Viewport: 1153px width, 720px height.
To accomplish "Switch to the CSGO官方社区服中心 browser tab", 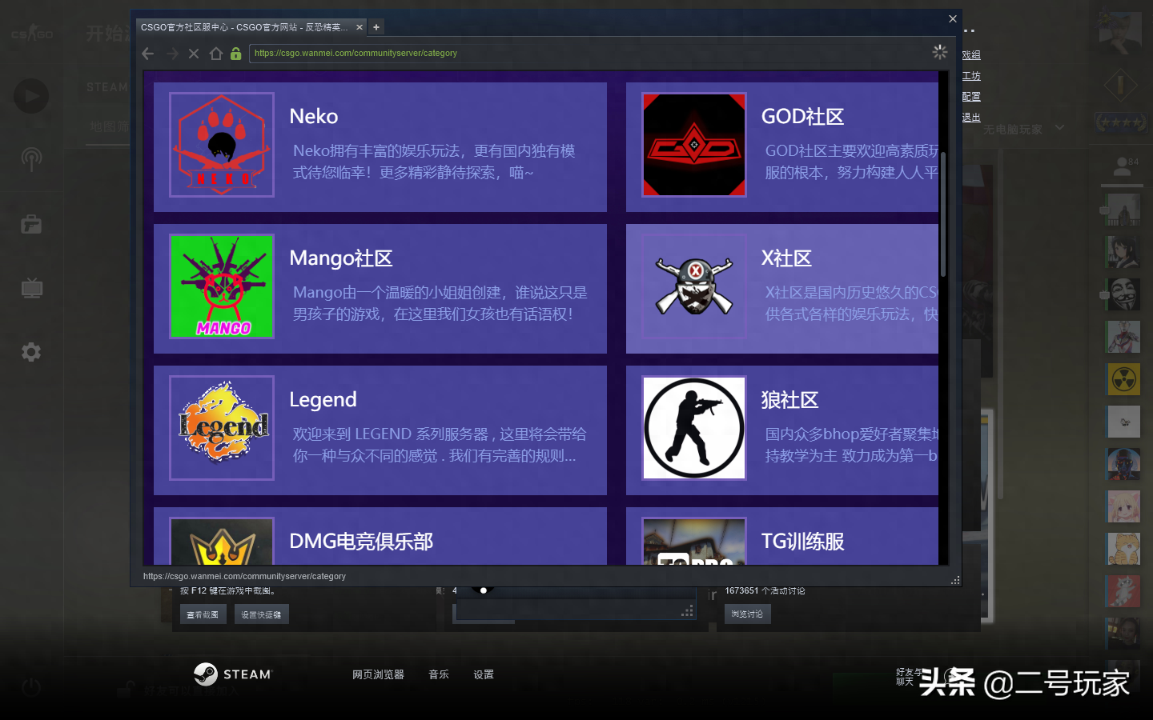I will [x=240, y=26].
